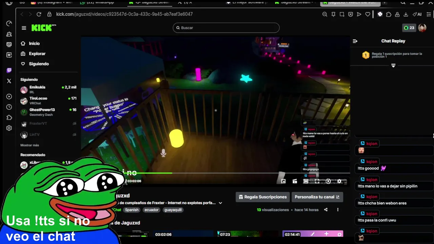Click Mostrar más under Siguiendo
This screenshot has height=244, width=434.
(29, 145)
